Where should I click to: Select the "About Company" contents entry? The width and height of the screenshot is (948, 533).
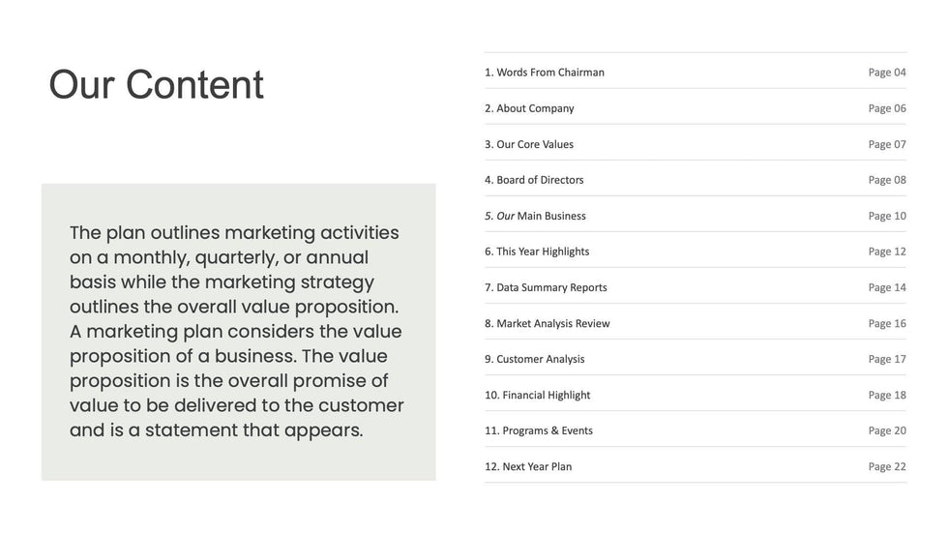point(529,108)
